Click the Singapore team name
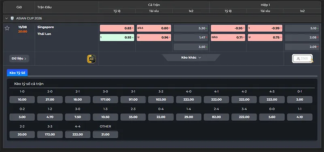The height and width of the screenshot is (152, 324). [46, 27]
